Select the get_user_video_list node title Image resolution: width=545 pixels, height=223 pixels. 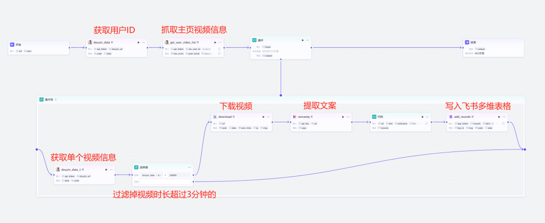(x=184, y=42)
